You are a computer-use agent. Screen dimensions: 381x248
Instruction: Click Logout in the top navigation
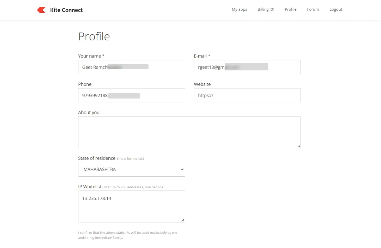pos(336,9)
